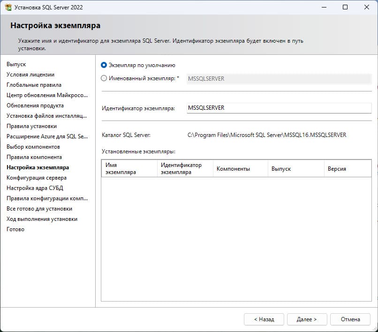378x332 pixels.
Task: Go back with the Назад button
Action: tap(264, 319)
